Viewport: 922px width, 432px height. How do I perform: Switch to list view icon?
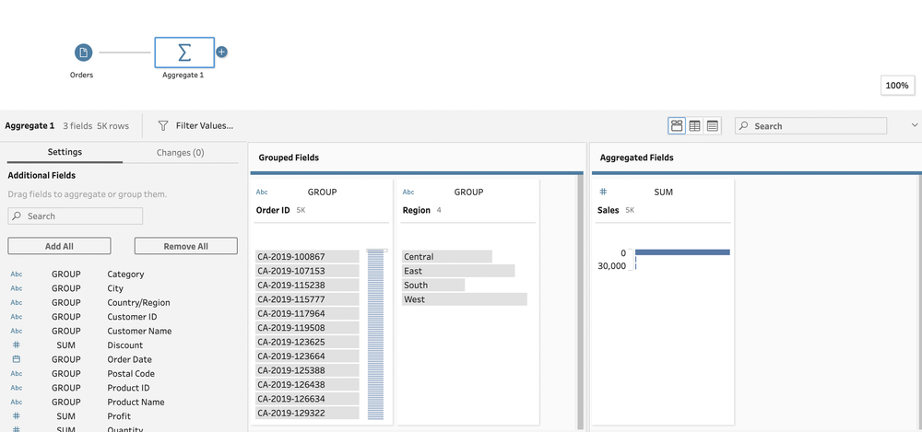(713, 126)
